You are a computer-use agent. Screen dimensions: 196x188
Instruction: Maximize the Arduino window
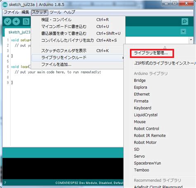click(x=174, y=3)
